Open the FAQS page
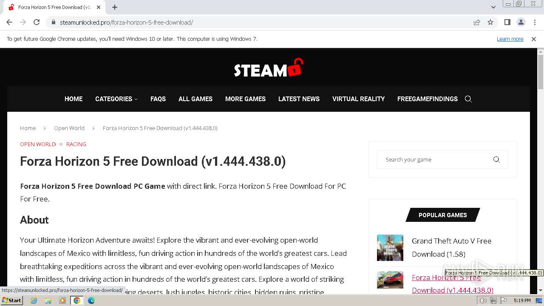The height and width of the screenshot is (306, 544). click(x=158, y=99)
